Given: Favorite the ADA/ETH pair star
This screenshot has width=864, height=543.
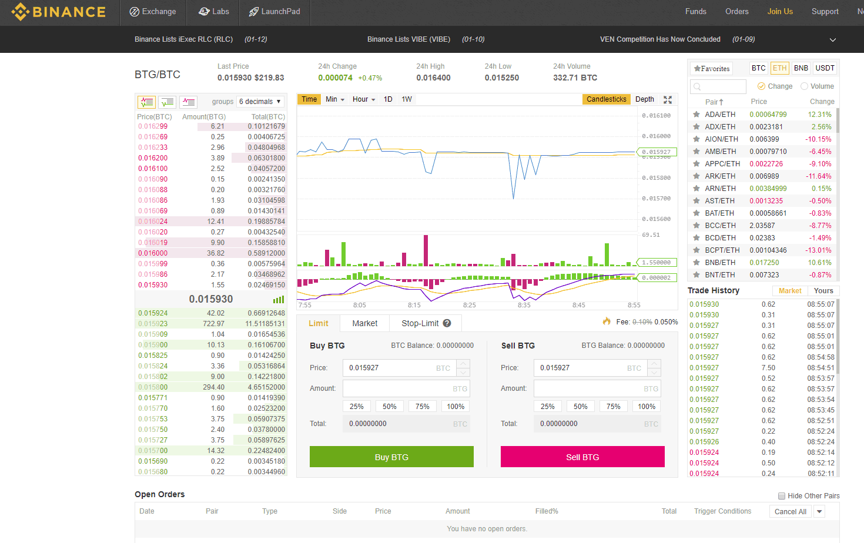Looking at the screenshot, I should [x=696, y=115].
